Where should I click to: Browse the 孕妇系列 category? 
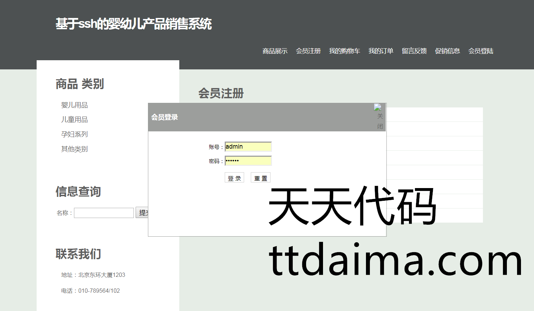[x=74, y=134]
